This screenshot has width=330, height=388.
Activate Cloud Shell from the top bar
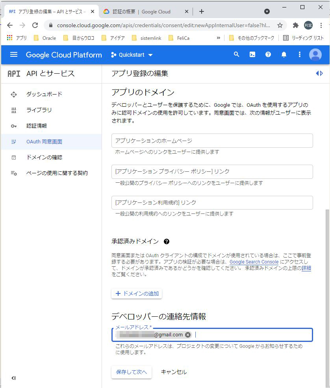[252, 55]
